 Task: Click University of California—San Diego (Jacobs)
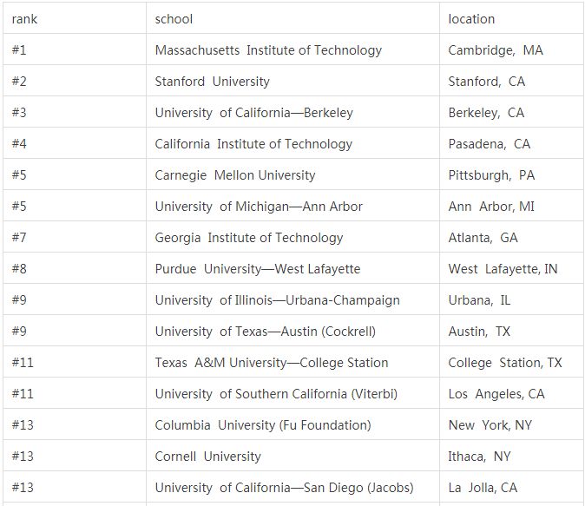pyautogui.click(x=292, y=487)
